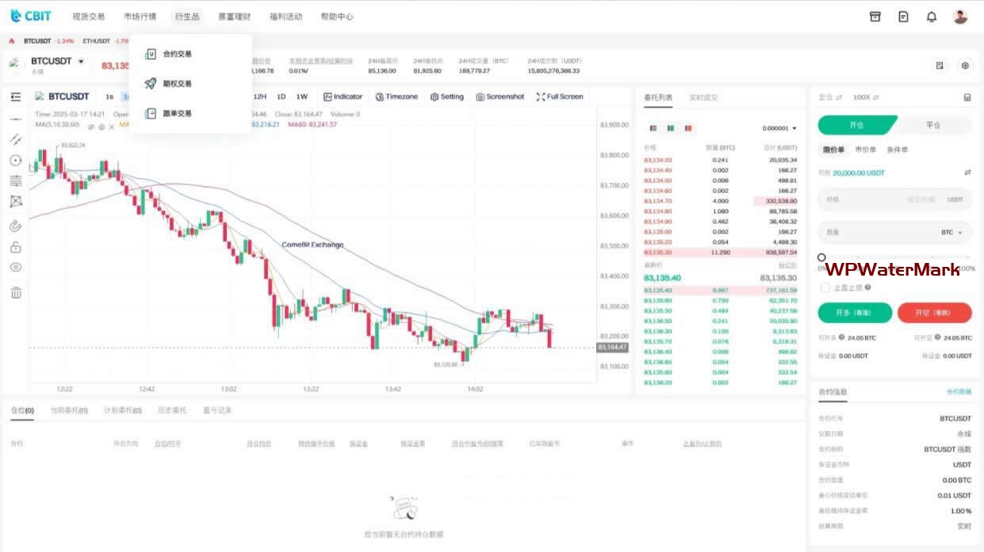
Task: Click the green 开多 buy button
Action: click(x=855, y=313)
